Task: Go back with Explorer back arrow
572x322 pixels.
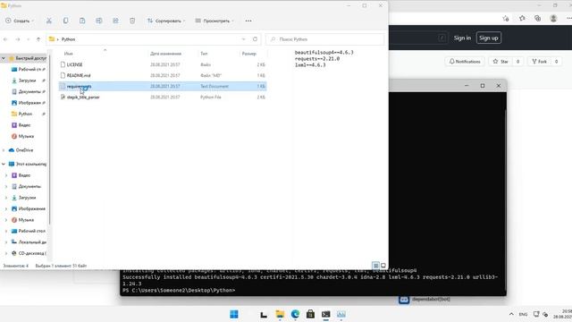Action: (5, 39)
